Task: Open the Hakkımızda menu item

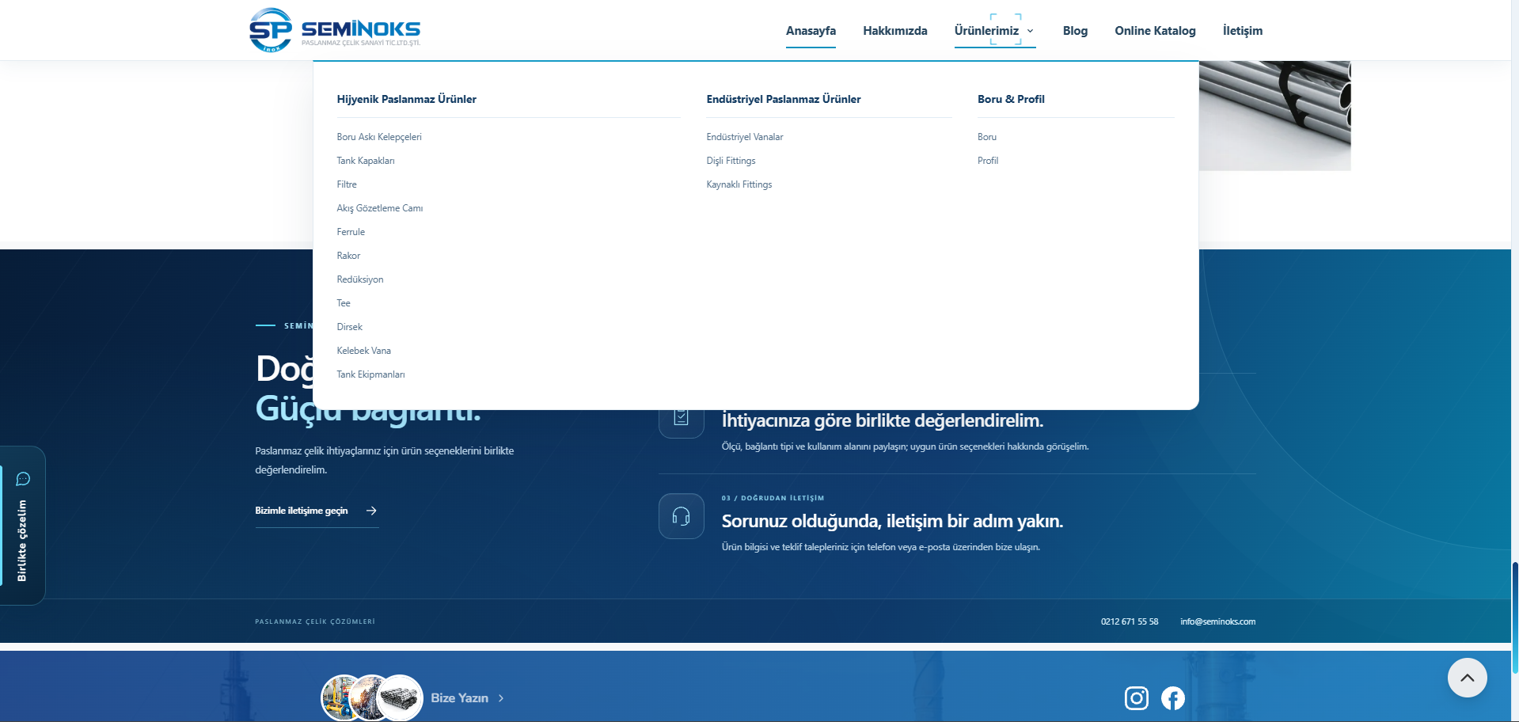Action: (894, 31)
